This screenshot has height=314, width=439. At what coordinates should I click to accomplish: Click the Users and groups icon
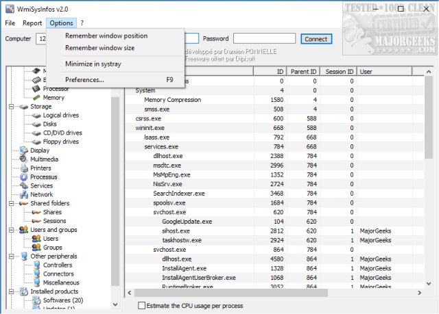coord(24,230)
